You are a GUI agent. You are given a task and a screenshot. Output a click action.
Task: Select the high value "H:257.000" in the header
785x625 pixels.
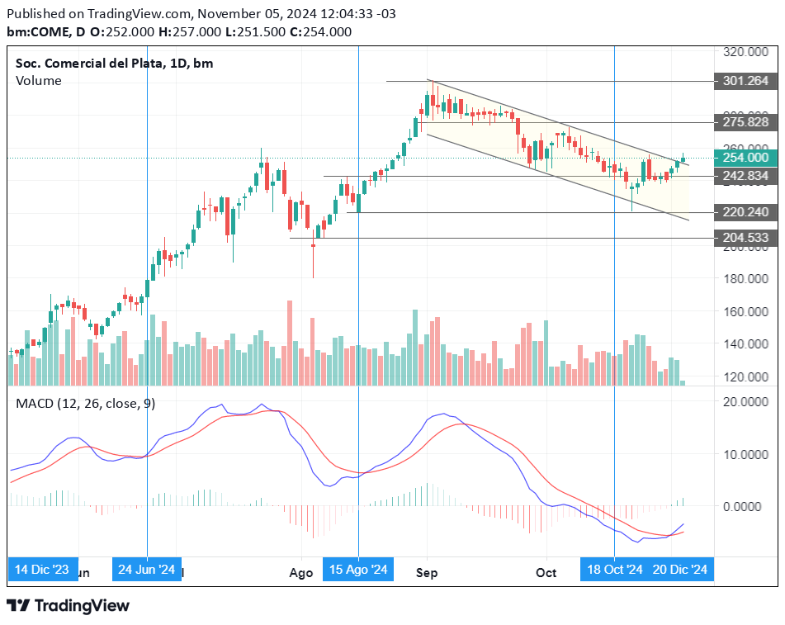[x=190, y=32]
